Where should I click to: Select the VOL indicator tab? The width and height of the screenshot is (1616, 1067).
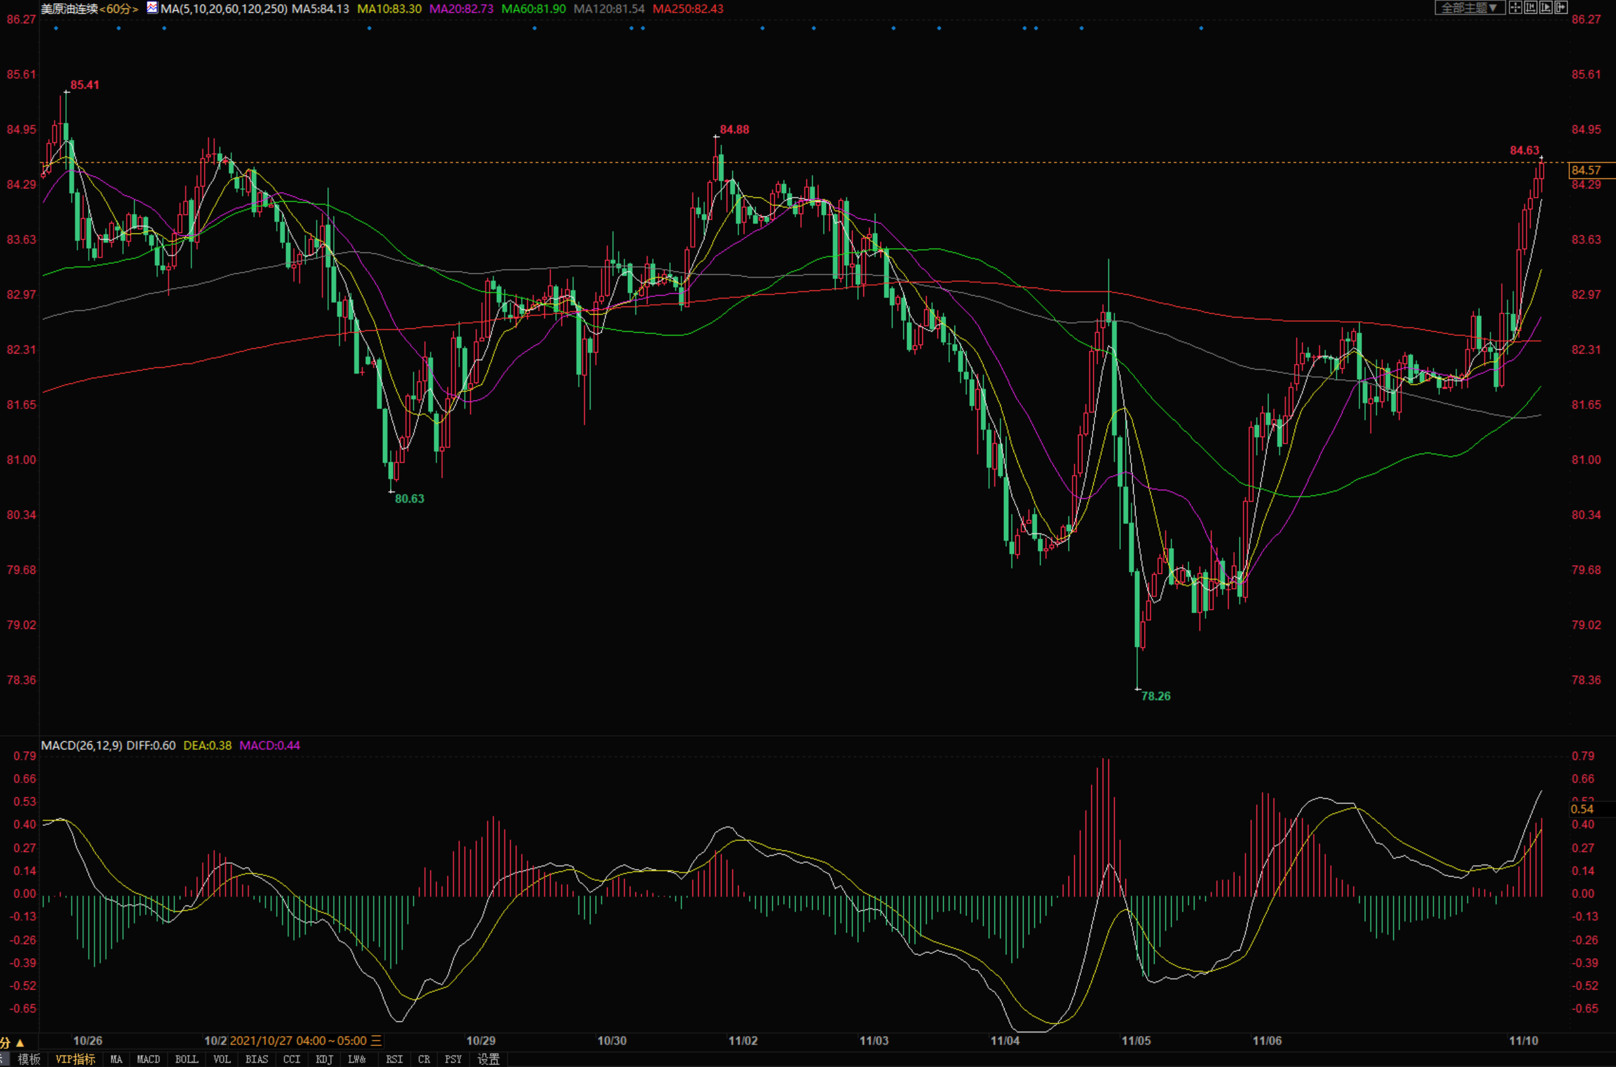pos(222,1059)
